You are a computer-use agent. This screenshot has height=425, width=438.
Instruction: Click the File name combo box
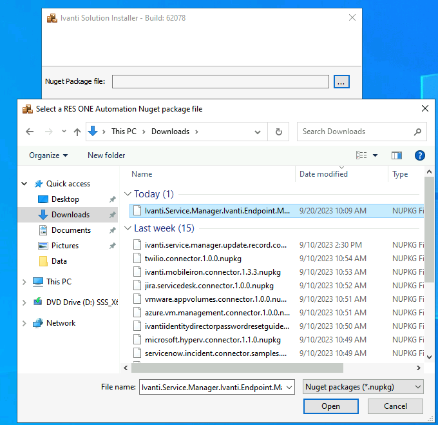(217, 387)
